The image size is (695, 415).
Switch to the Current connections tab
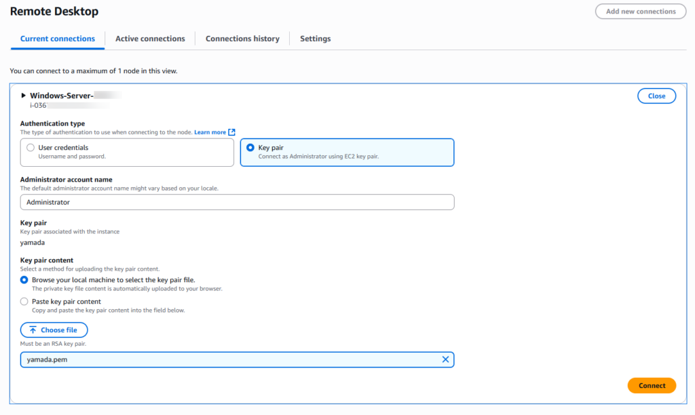click(58, 39)
